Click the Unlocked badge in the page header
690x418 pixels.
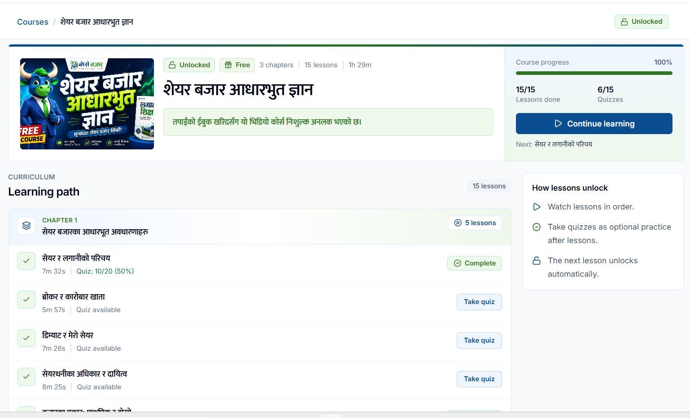[x=641, y=22]
